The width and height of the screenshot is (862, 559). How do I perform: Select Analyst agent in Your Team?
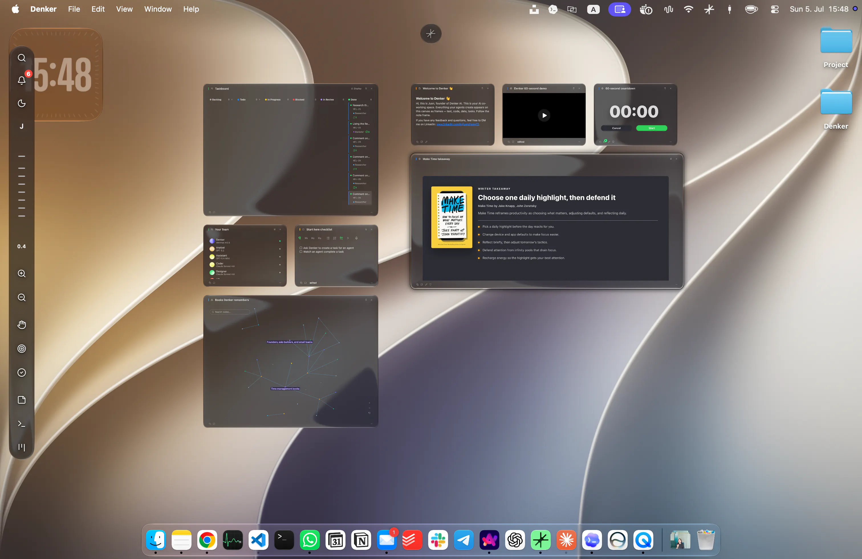(245, 249)
